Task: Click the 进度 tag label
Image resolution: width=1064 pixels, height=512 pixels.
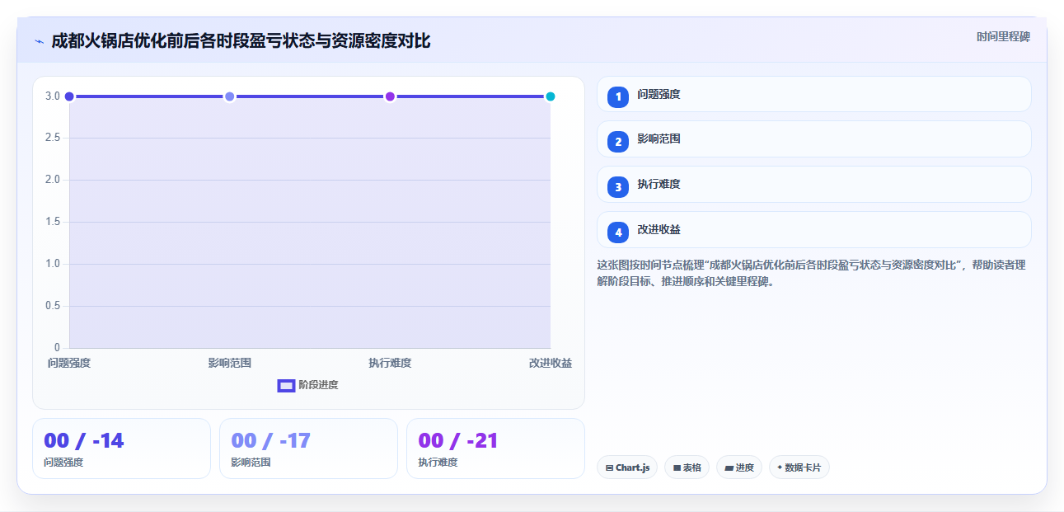Action: tap(744, 467)
